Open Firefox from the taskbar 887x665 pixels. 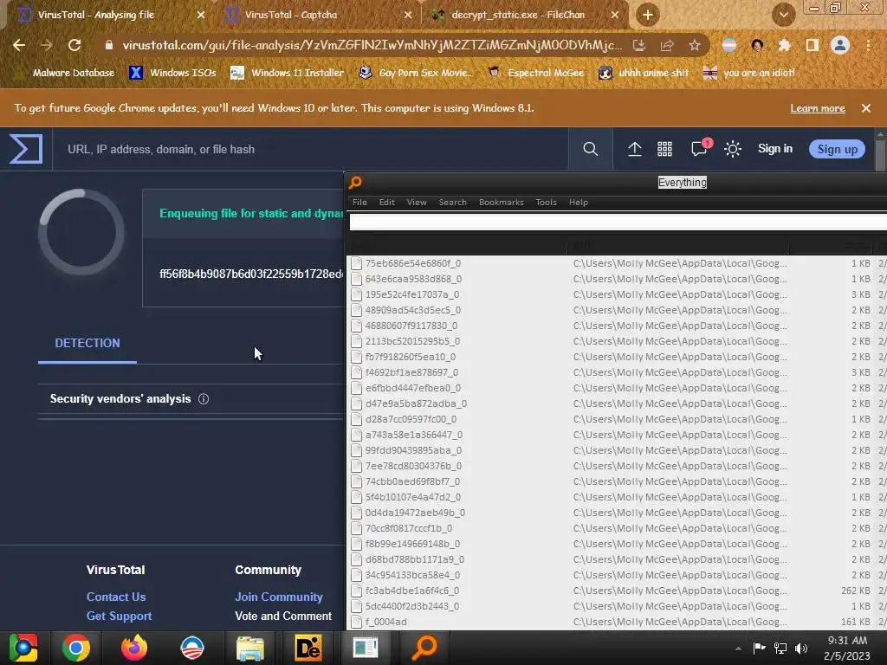134,648
